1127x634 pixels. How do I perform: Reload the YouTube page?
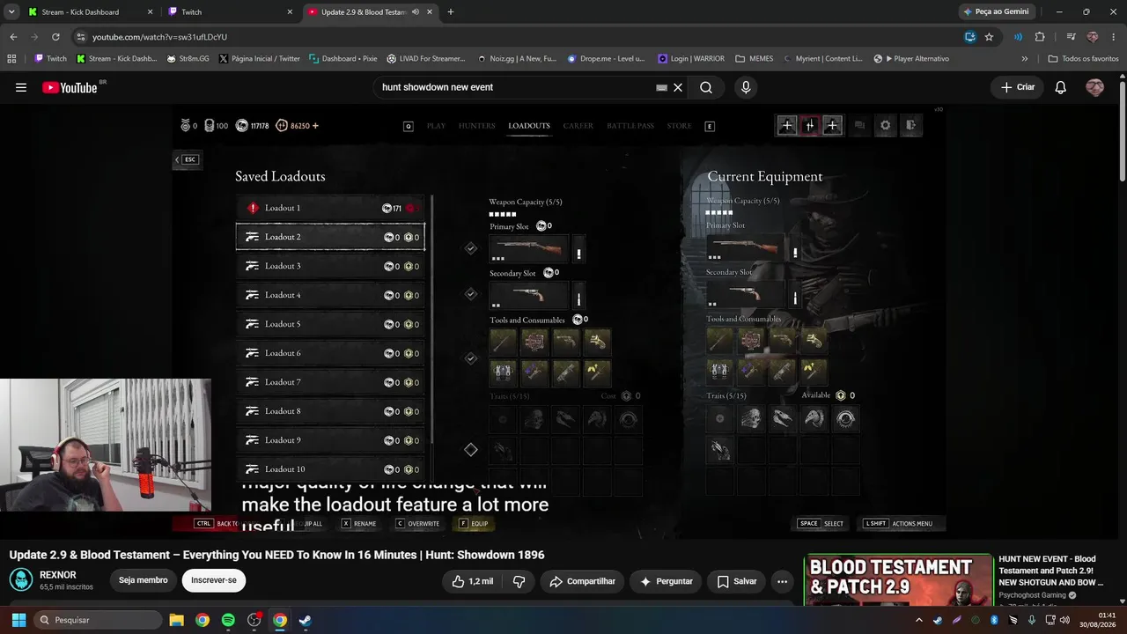tap(55, 37)
